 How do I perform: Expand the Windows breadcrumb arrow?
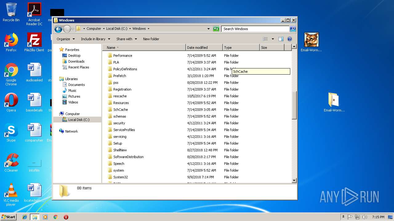(148, 29)
